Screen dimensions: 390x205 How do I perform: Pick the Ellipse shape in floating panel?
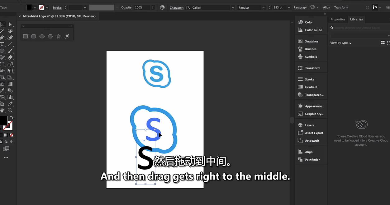42,36
